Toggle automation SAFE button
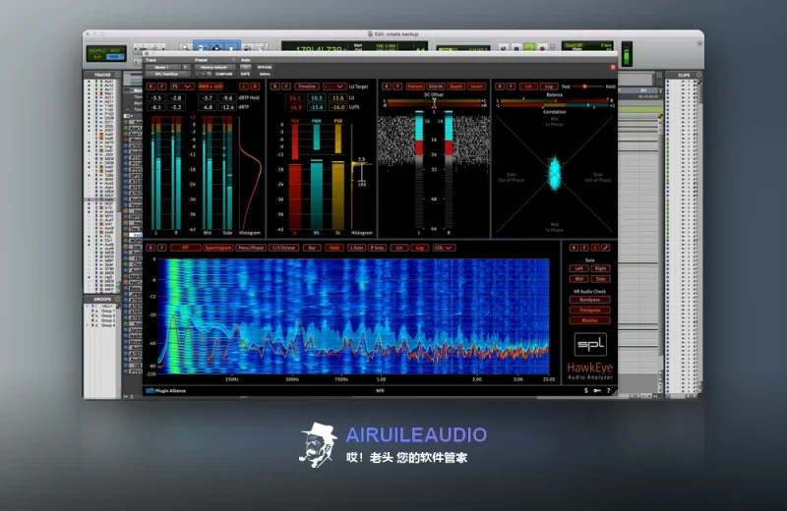 pos(245,74)
